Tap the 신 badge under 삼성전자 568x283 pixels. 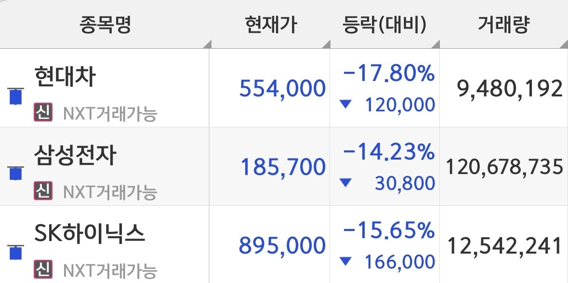43,190
